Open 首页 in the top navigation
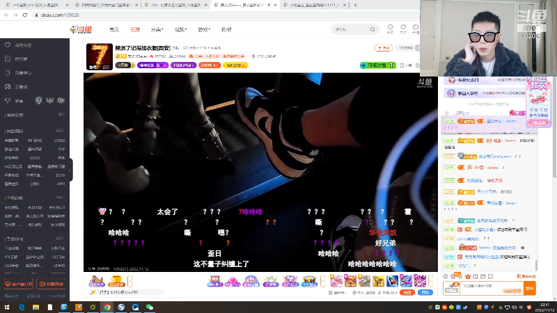 pos(114,29)
